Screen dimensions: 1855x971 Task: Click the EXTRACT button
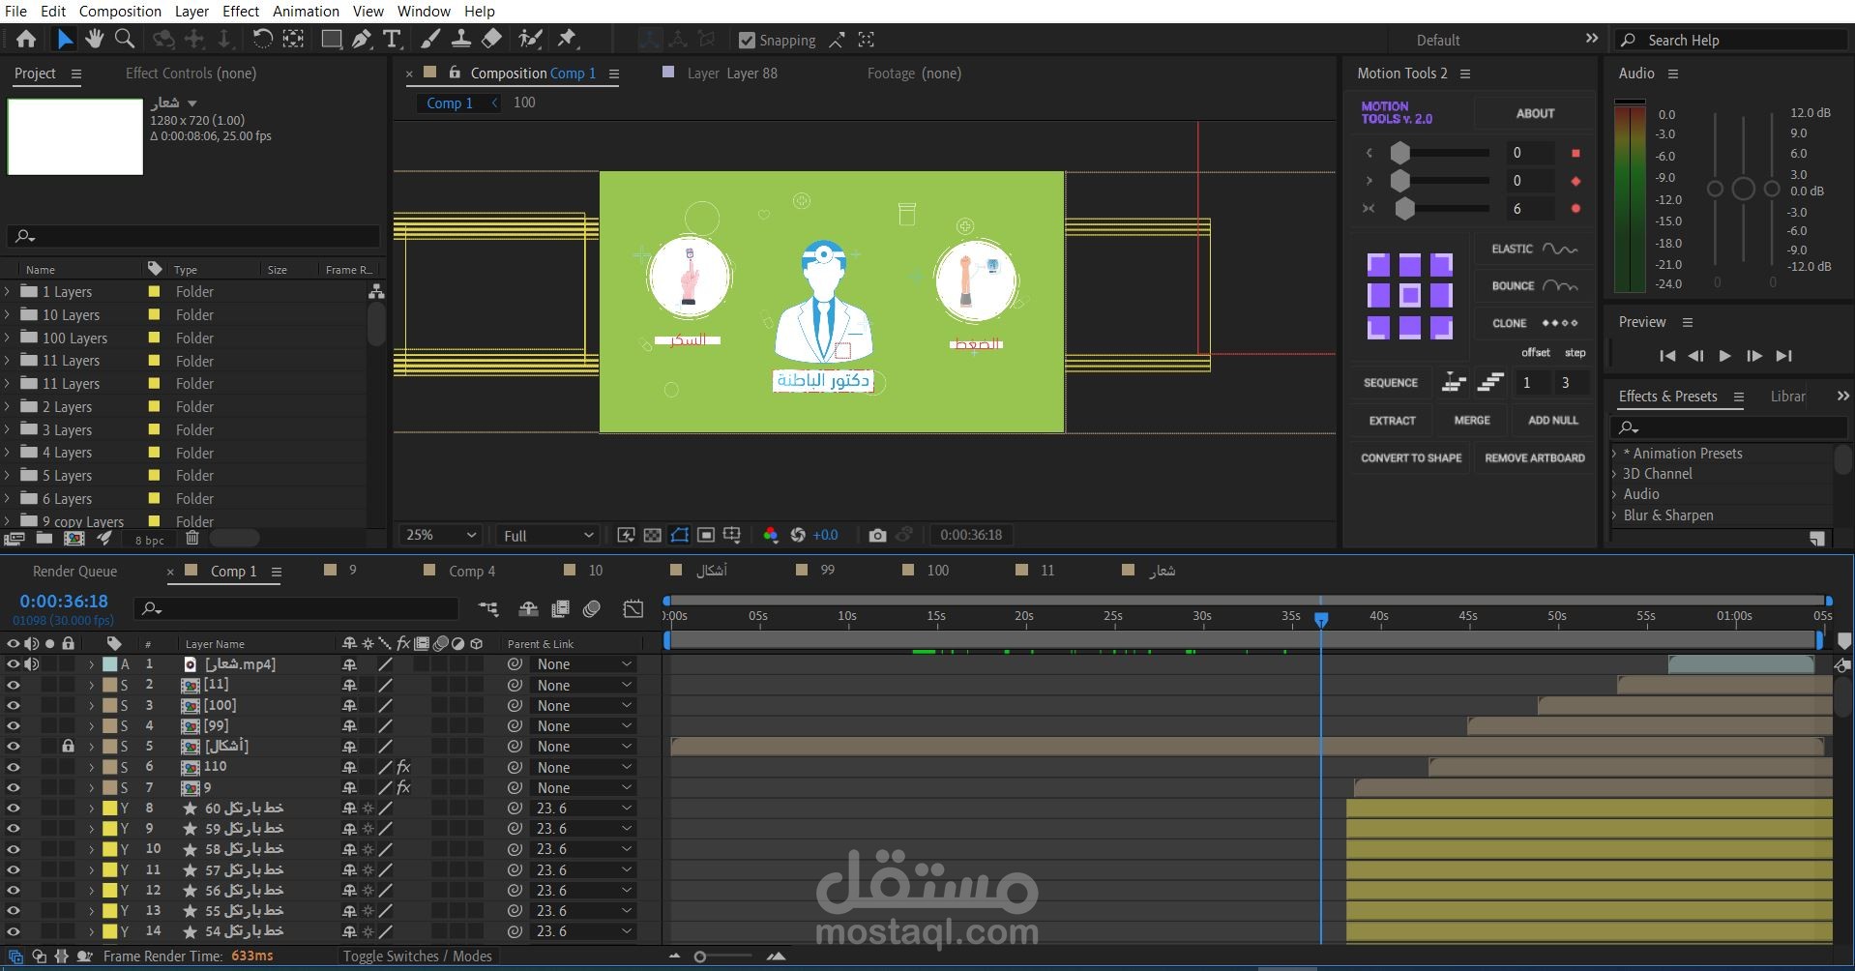1392,421
